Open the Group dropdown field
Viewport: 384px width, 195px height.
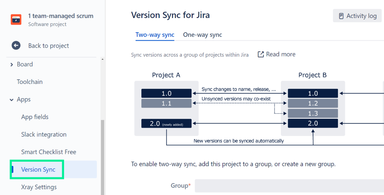click(289, 185)
